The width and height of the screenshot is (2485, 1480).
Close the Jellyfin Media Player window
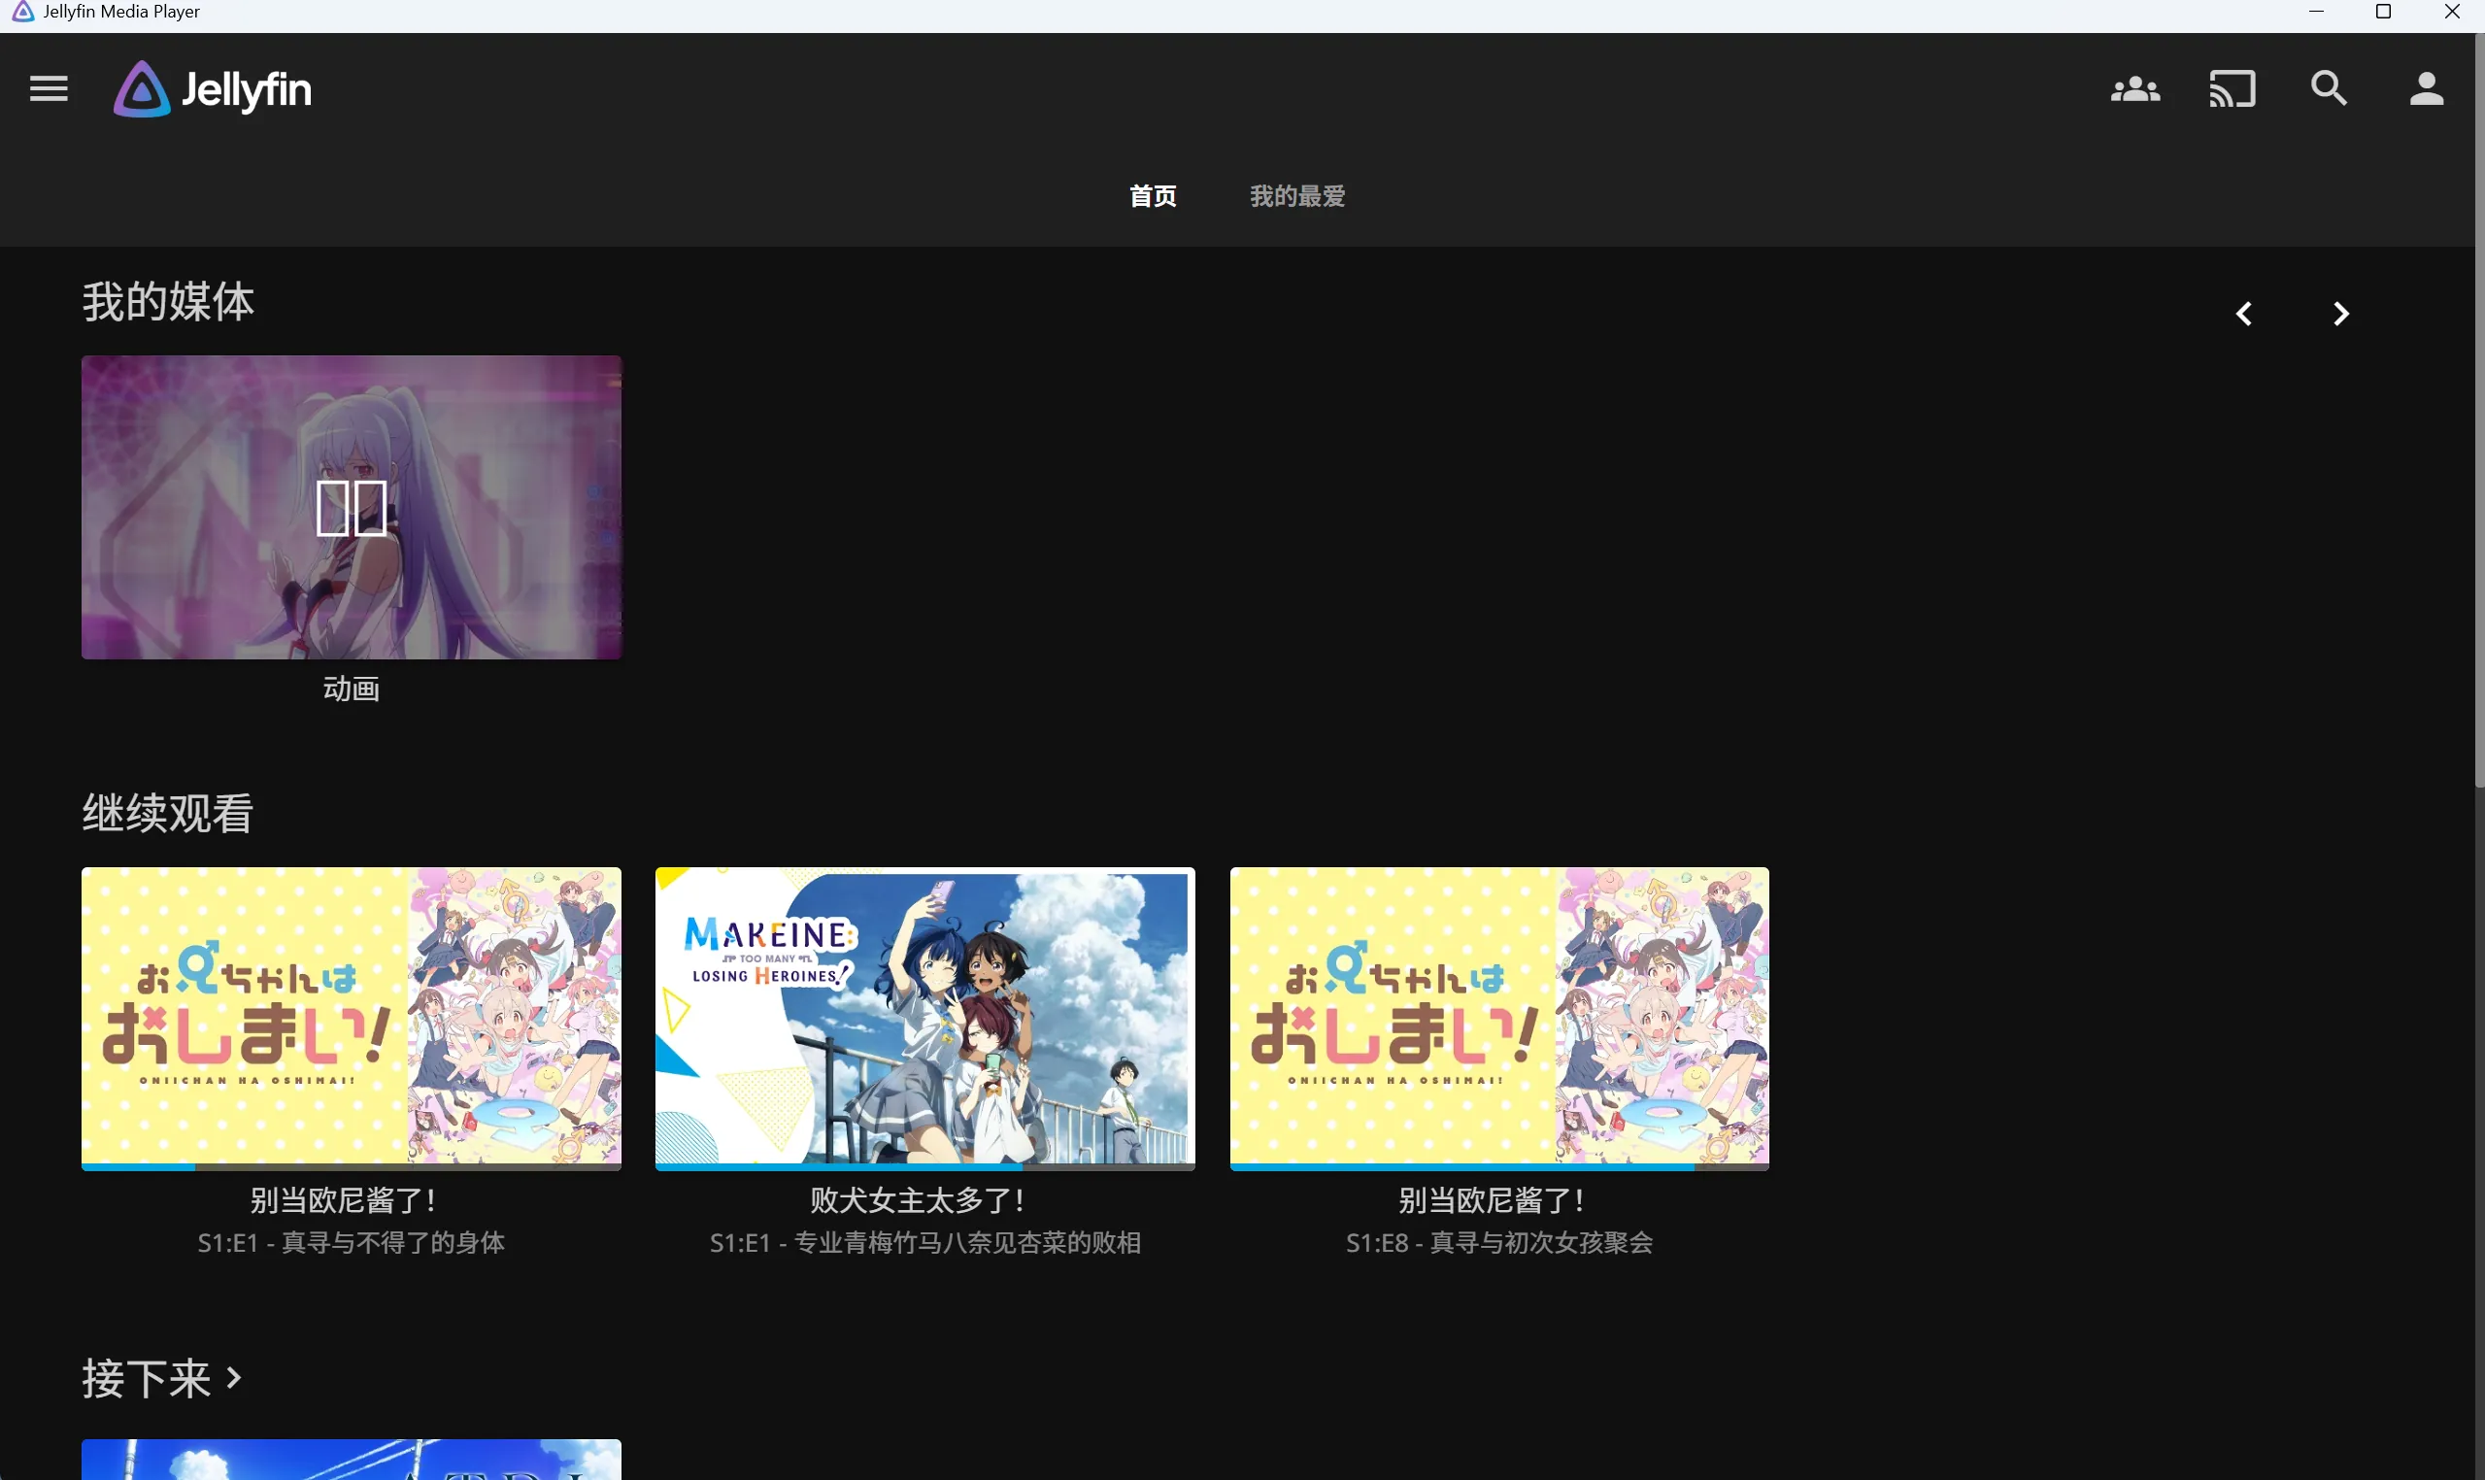coord(2452,12)
